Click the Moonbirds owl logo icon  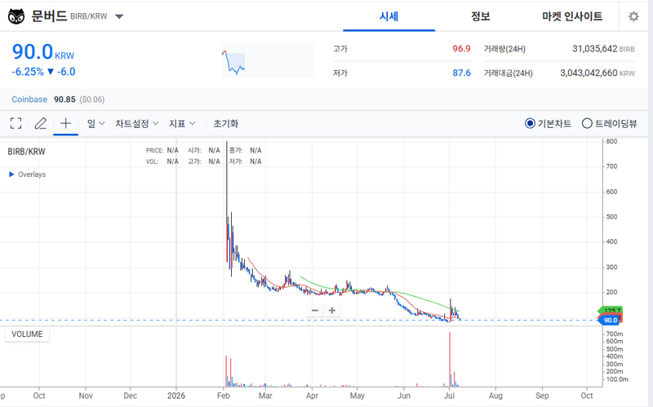(x=16, y=16)
